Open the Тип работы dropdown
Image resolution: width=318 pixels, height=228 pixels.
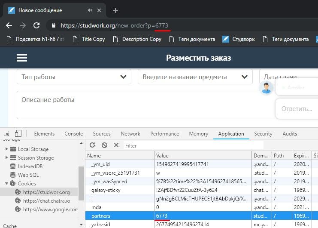point(73,77)
